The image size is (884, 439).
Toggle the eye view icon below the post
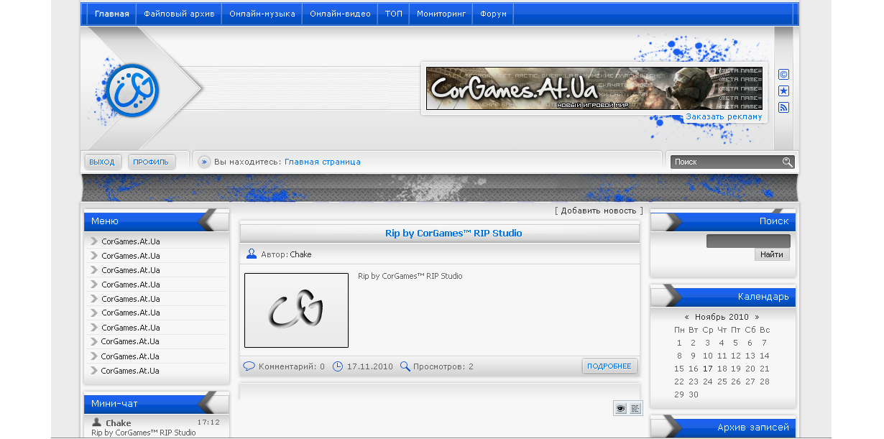(x=620, y=409)
